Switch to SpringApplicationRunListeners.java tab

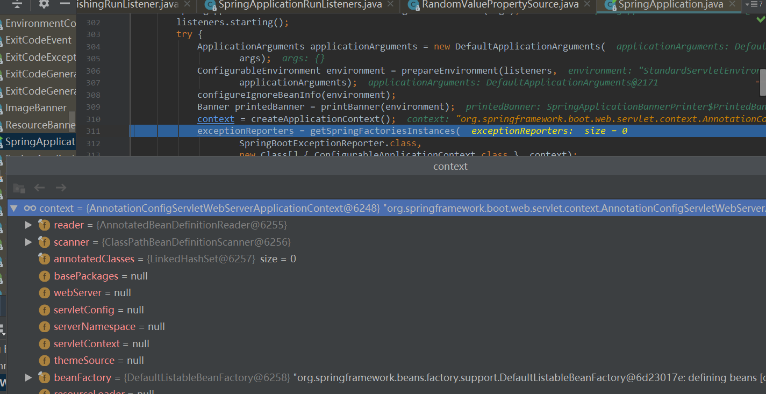(300, 5)
